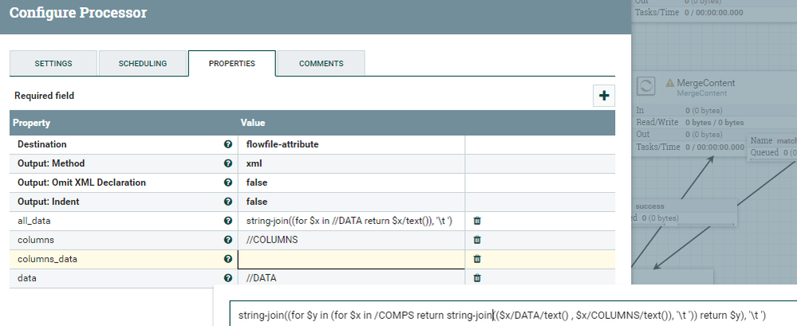Show help for Destination property

click(228, 144)
